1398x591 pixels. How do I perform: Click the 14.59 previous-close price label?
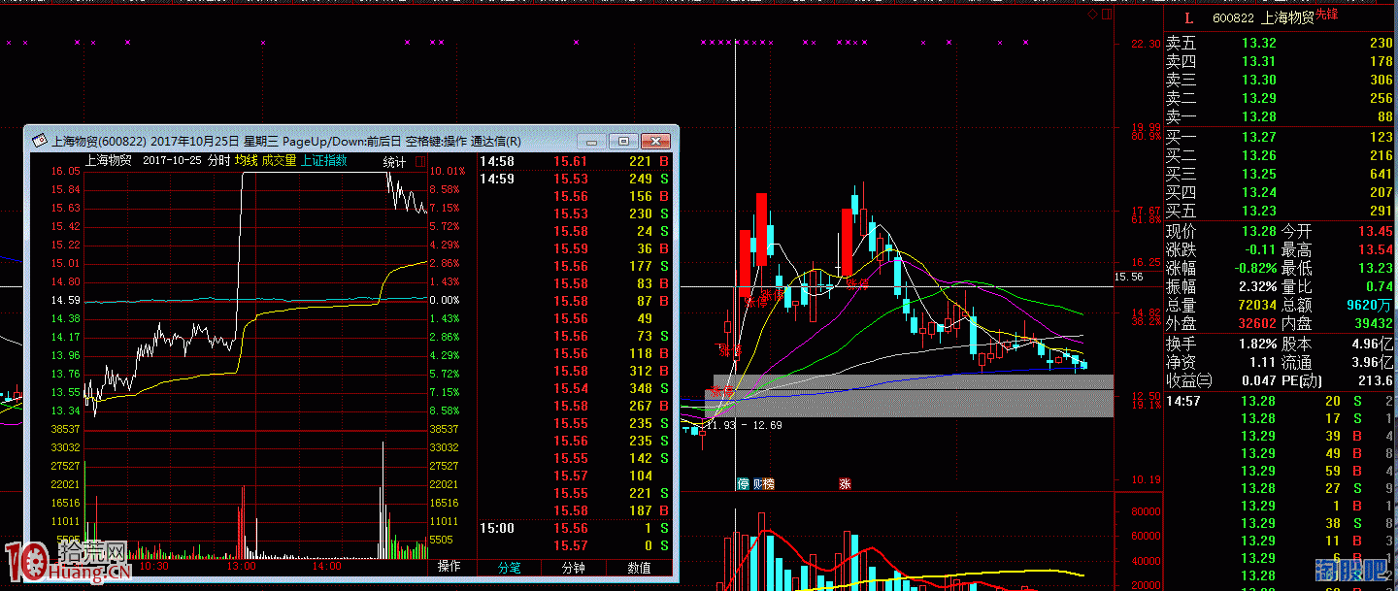coord(66,301)
